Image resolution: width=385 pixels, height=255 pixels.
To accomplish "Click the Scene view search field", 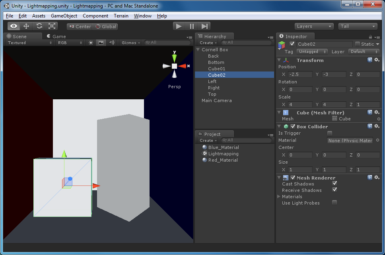I will (x=167, y=42).
